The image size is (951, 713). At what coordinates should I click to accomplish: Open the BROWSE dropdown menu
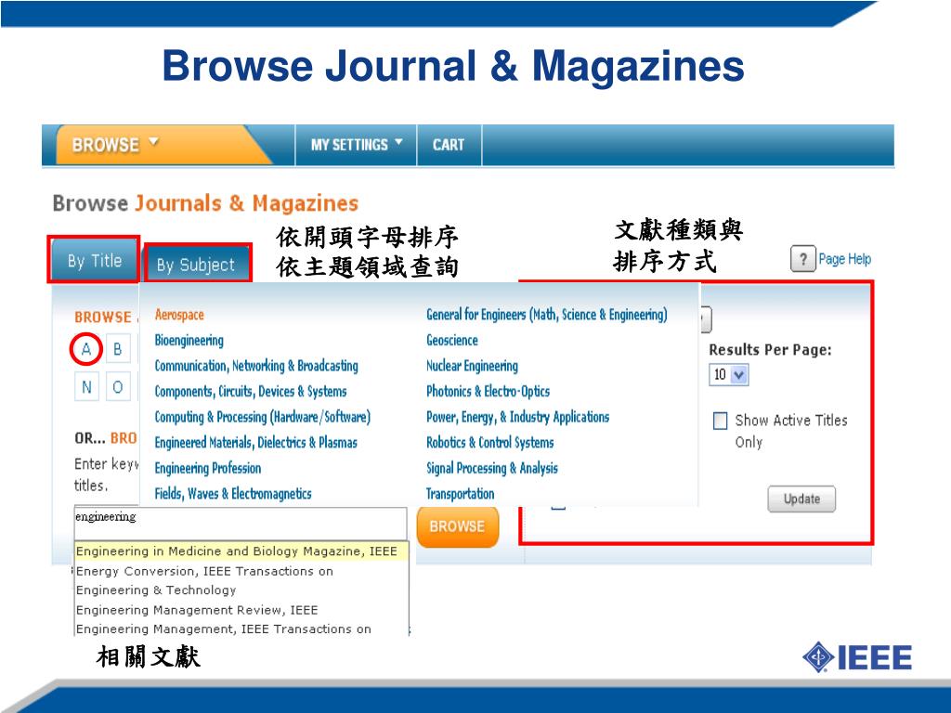coord(115,145)
